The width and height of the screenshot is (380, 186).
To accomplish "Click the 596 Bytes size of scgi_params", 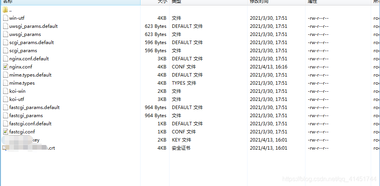I will click(x=156, y=51).
